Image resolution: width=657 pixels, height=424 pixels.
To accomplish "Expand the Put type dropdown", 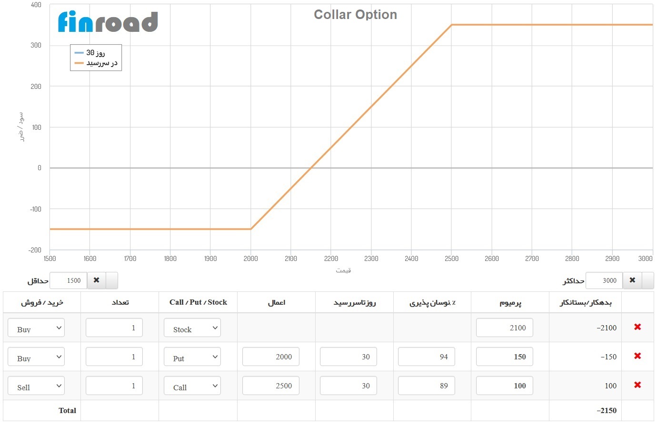I will pos(192,357).
